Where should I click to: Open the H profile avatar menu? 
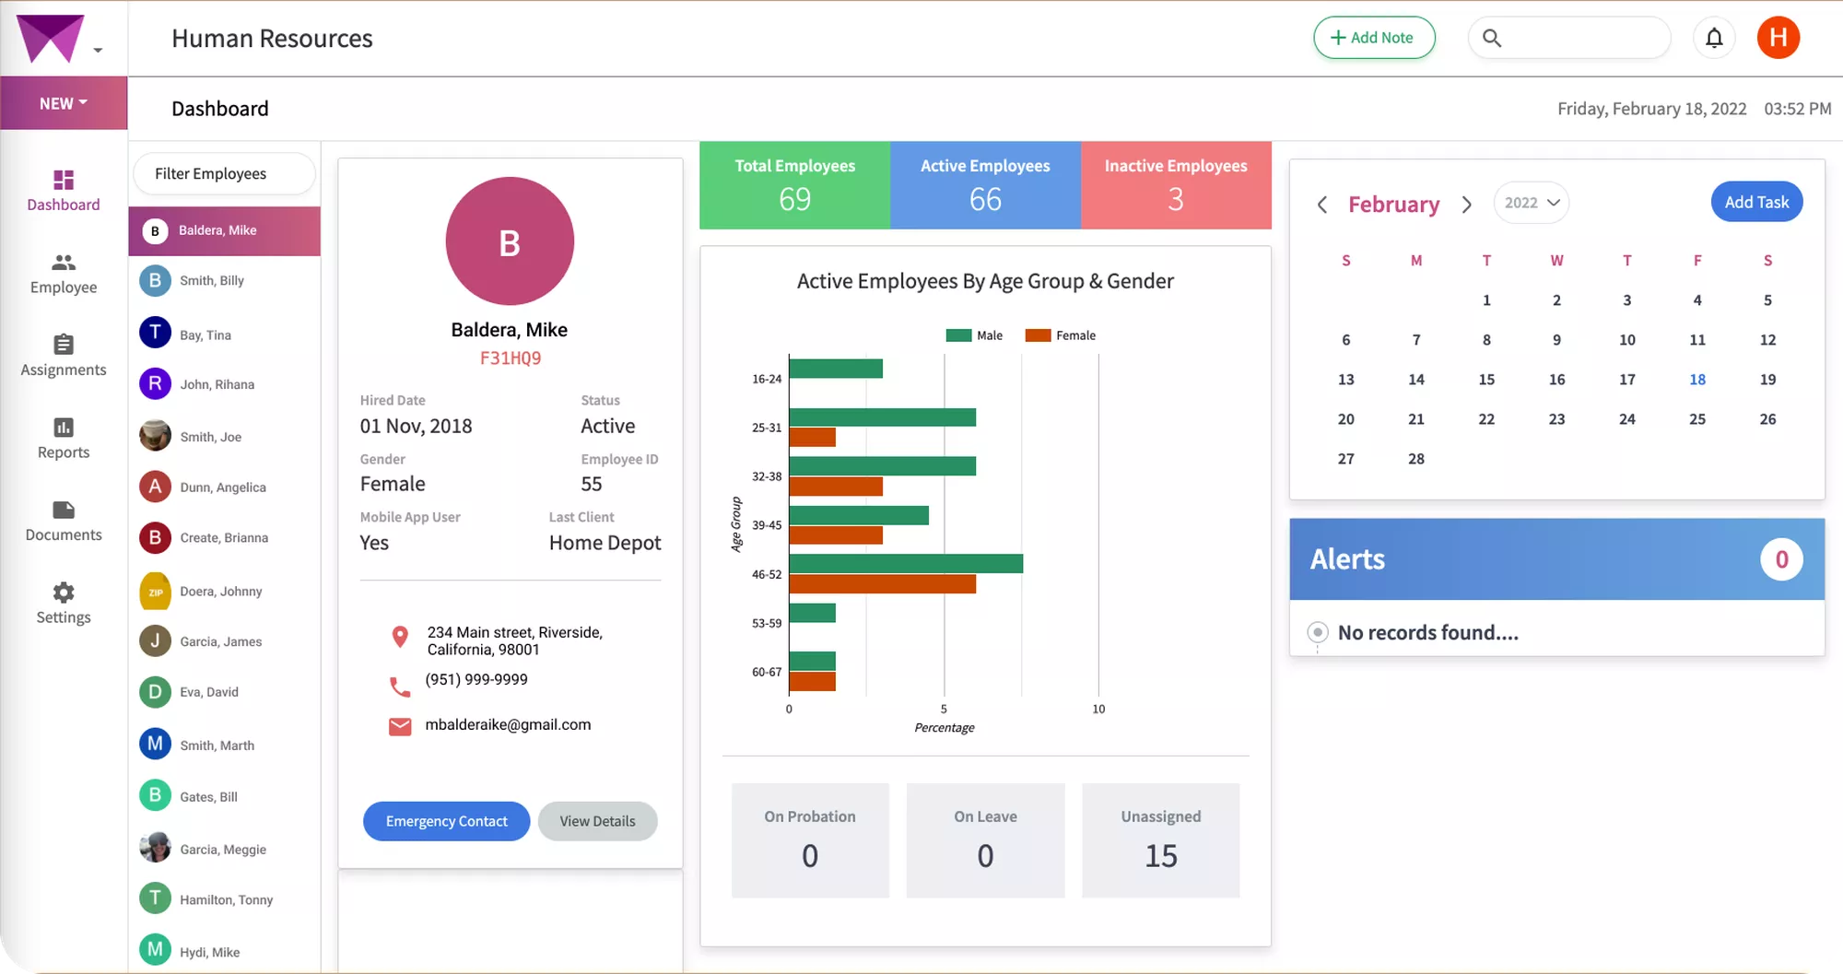pos(1778,38)
